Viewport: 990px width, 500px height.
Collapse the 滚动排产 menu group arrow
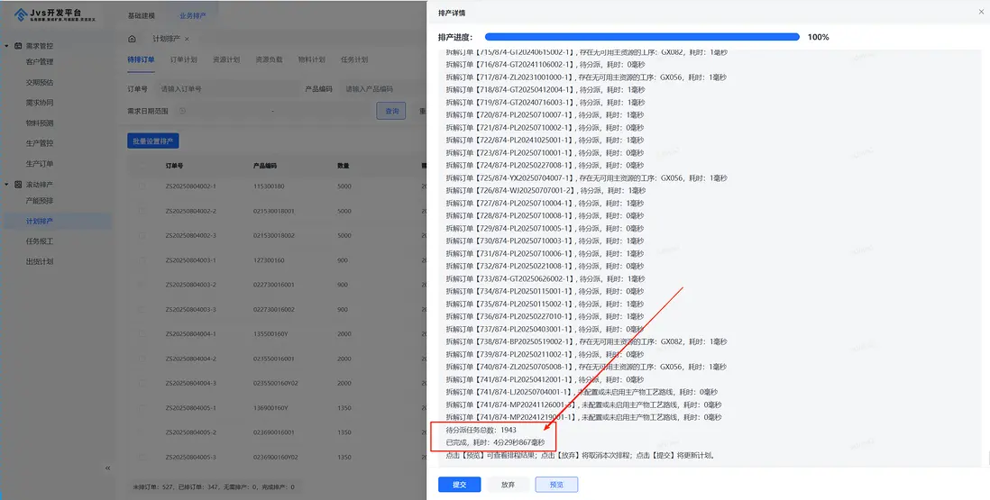pyautogui.click(x=7, y=185)
